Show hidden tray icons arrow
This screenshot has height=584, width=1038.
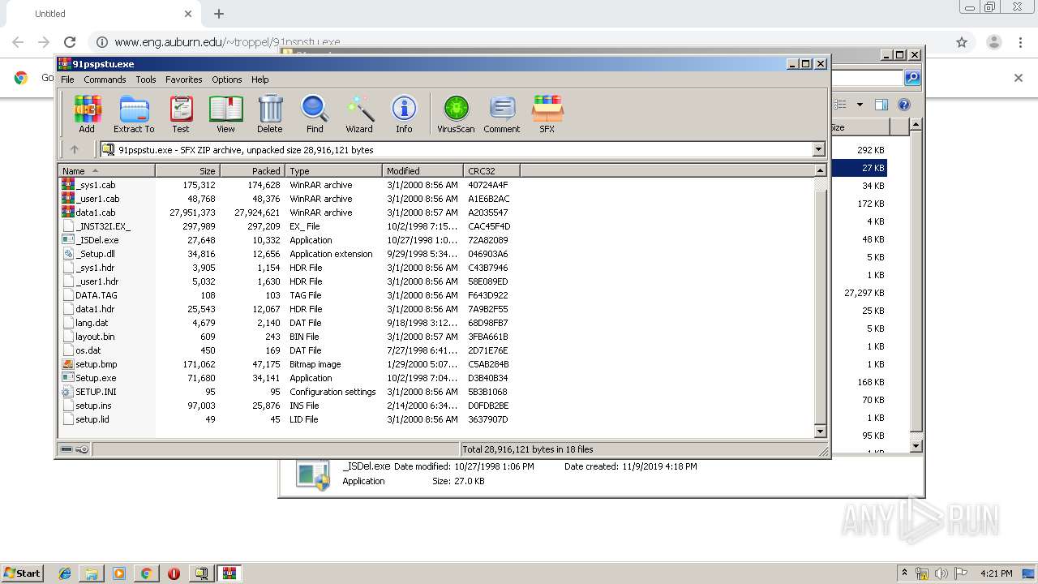tap(905, 573)
